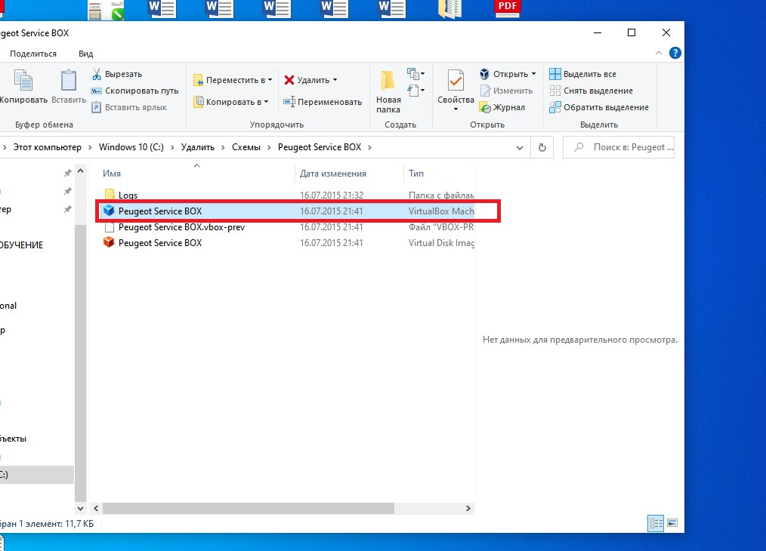Select the Peugeot Service BOX.vbox-prev file
Screen dimensions: 766x551
[x=181, y=227]
